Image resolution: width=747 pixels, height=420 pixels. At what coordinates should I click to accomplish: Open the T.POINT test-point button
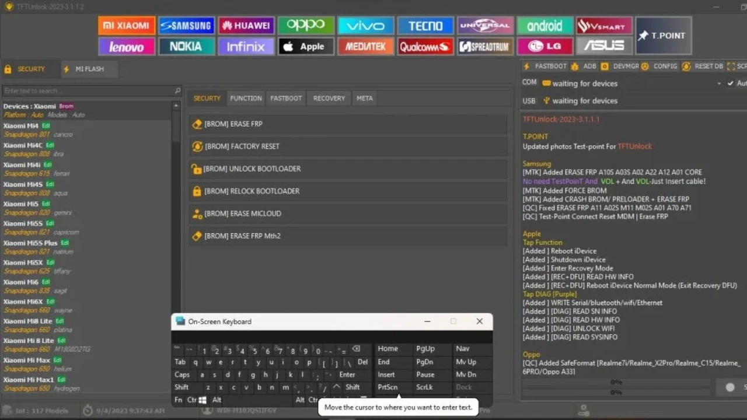pos(664,36)
